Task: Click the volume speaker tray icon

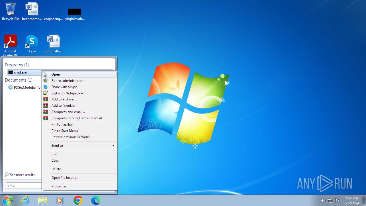Action: pyautogui.click(x=323, y=201)
